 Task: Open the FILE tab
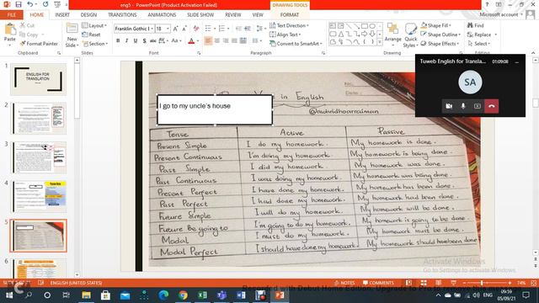[11, 15]
